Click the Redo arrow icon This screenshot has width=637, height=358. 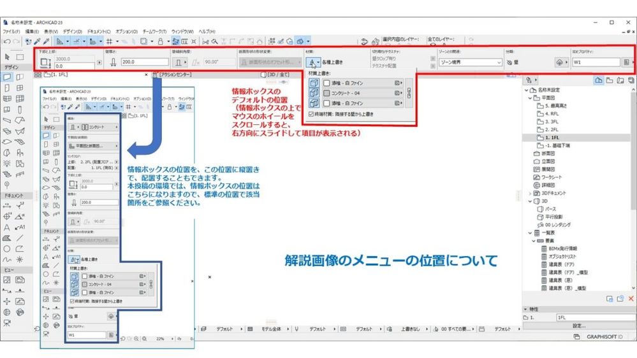point(16,41)
